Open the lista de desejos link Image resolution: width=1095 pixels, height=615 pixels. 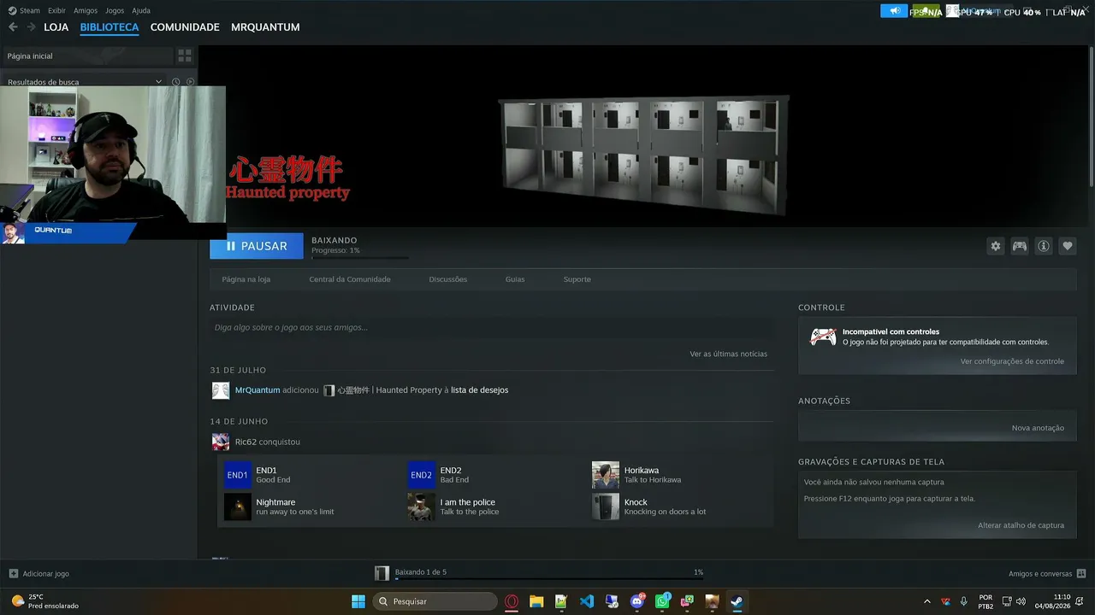click(480, 390)
